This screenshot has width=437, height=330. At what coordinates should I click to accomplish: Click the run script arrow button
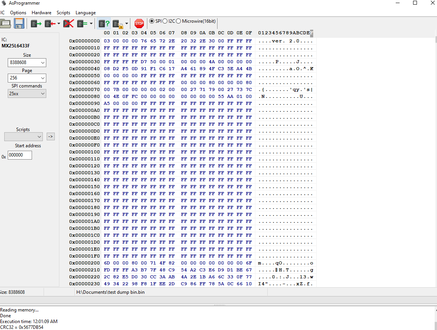coord(51,136)
